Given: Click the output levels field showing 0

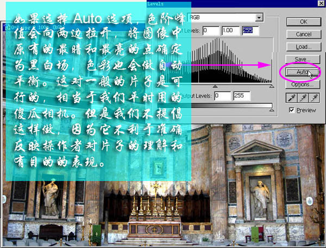Looking at the screenshot, I should pos(222,96).
